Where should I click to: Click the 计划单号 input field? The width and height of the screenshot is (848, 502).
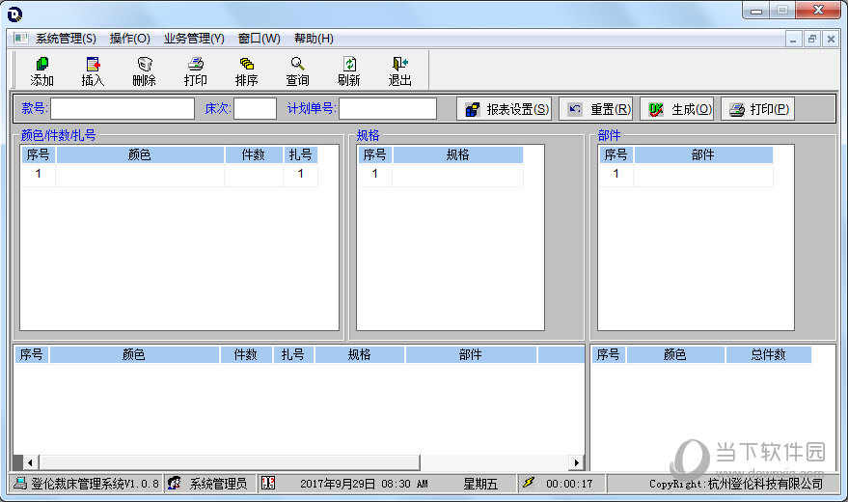pos(387,109)
